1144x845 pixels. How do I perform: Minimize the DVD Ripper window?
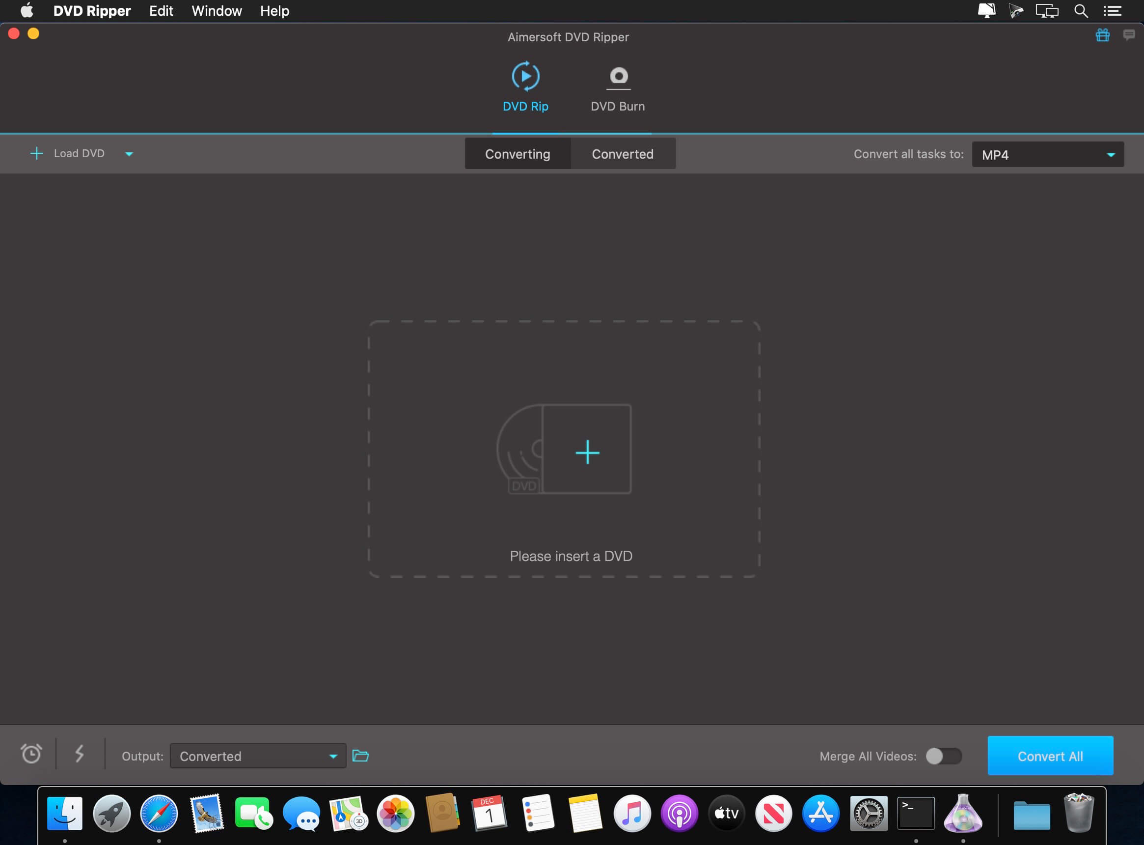[33, 34]
